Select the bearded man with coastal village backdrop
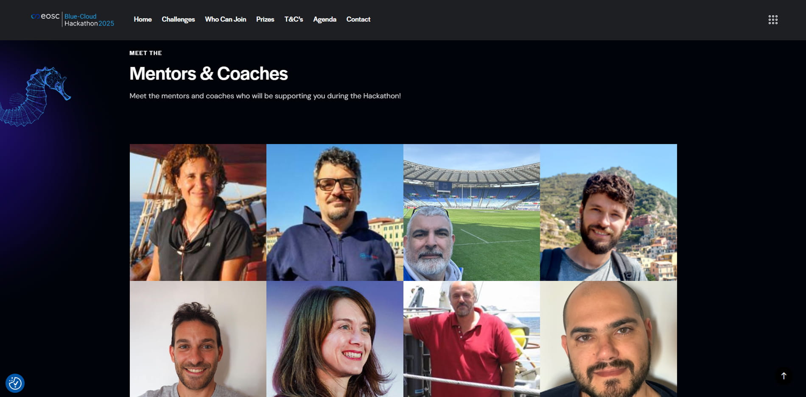Screen dimensions: 806x397 coord(608,212)
